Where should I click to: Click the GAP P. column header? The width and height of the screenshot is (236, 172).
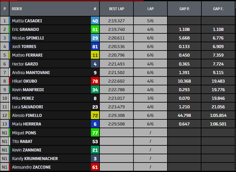pos(184,9)
